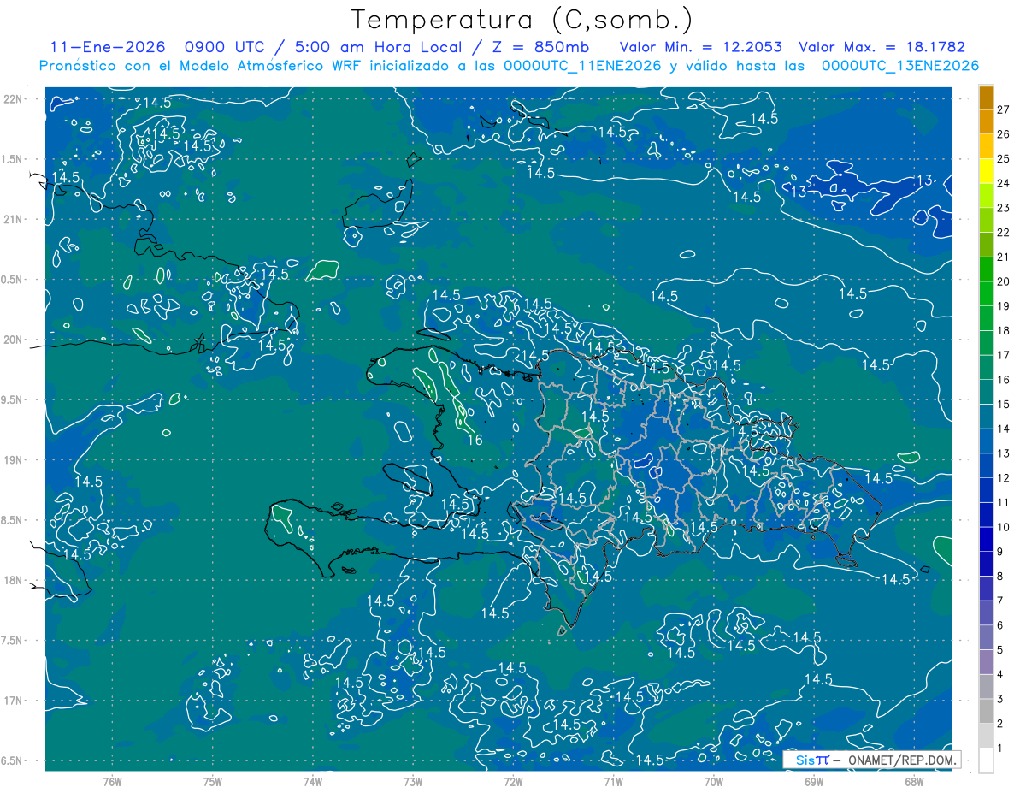This screenshot has width=1026, height=793.
Task: Click the latitude label "19N"
Action: [x=14, y=460]
